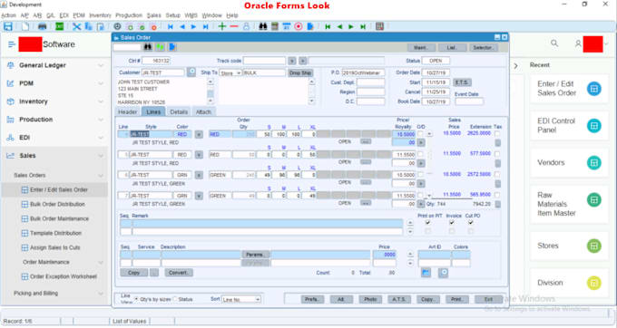
Task: Switch to the Details tab
Action: [x=179, y=112]
